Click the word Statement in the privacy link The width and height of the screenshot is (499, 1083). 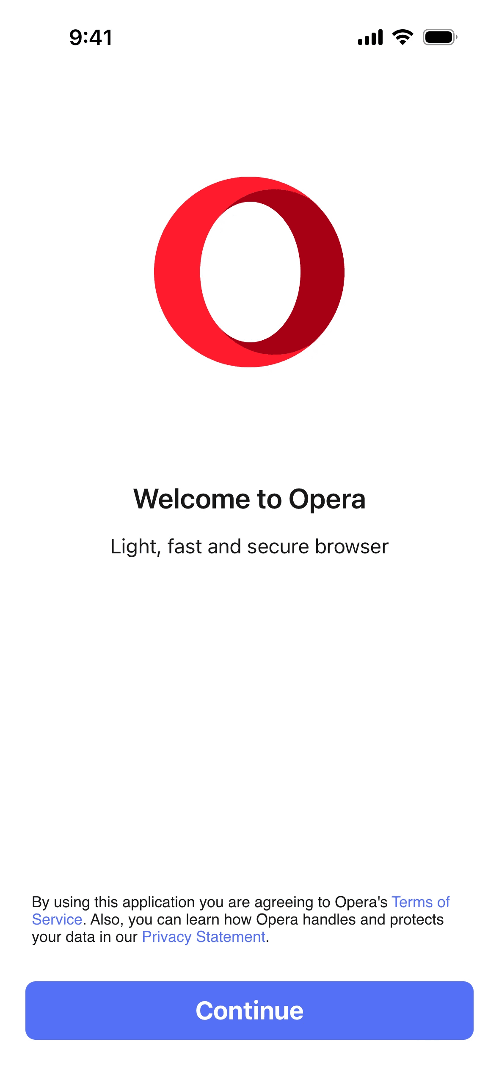click(231, 937)
